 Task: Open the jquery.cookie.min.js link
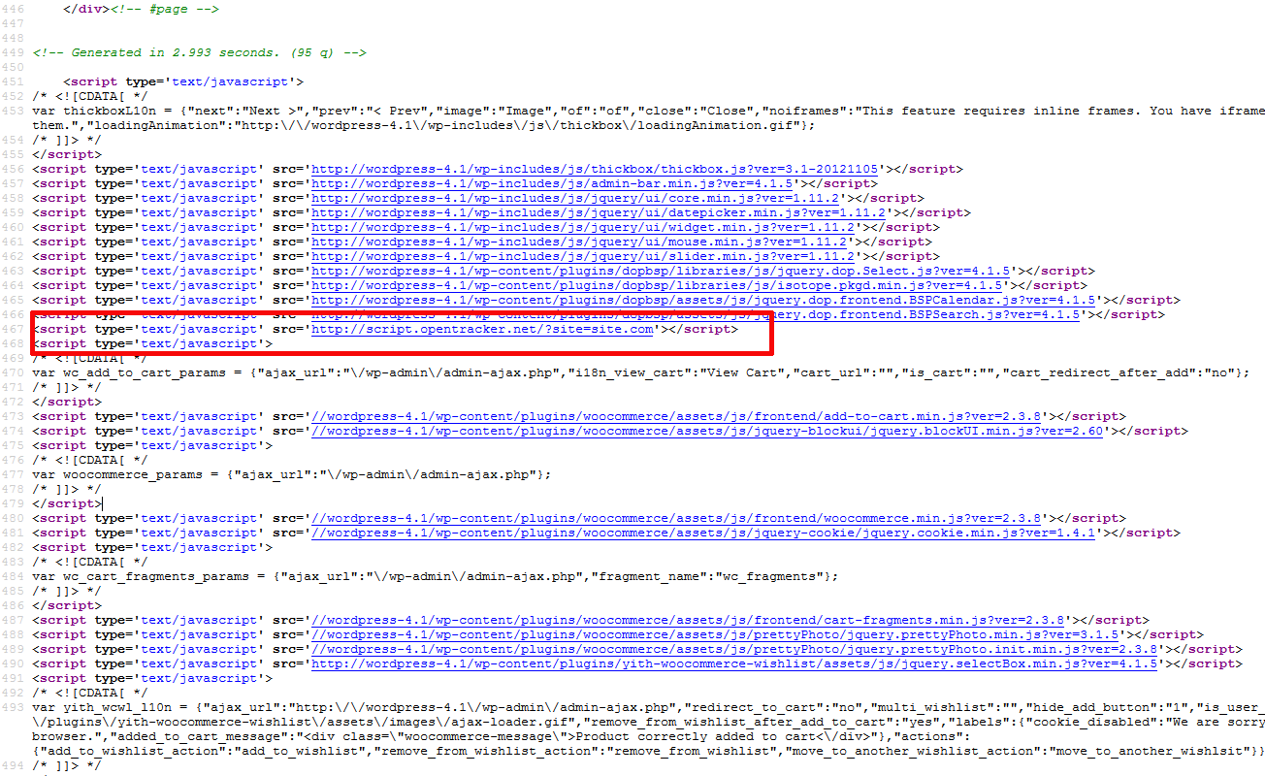[702, 533]
